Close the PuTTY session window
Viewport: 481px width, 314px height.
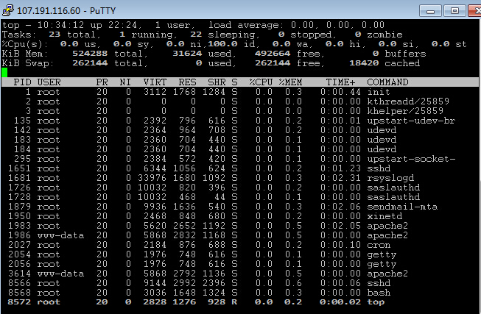[474, 11]
